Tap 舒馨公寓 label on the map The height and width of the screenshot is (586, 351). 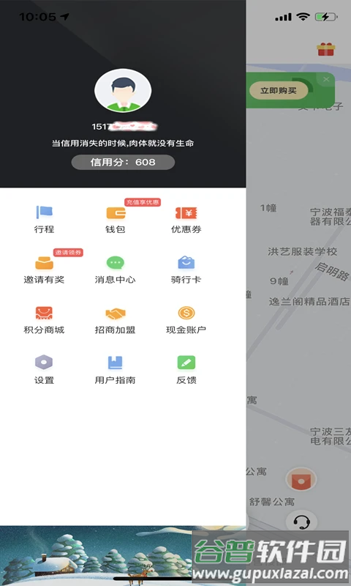coord(272,502)
